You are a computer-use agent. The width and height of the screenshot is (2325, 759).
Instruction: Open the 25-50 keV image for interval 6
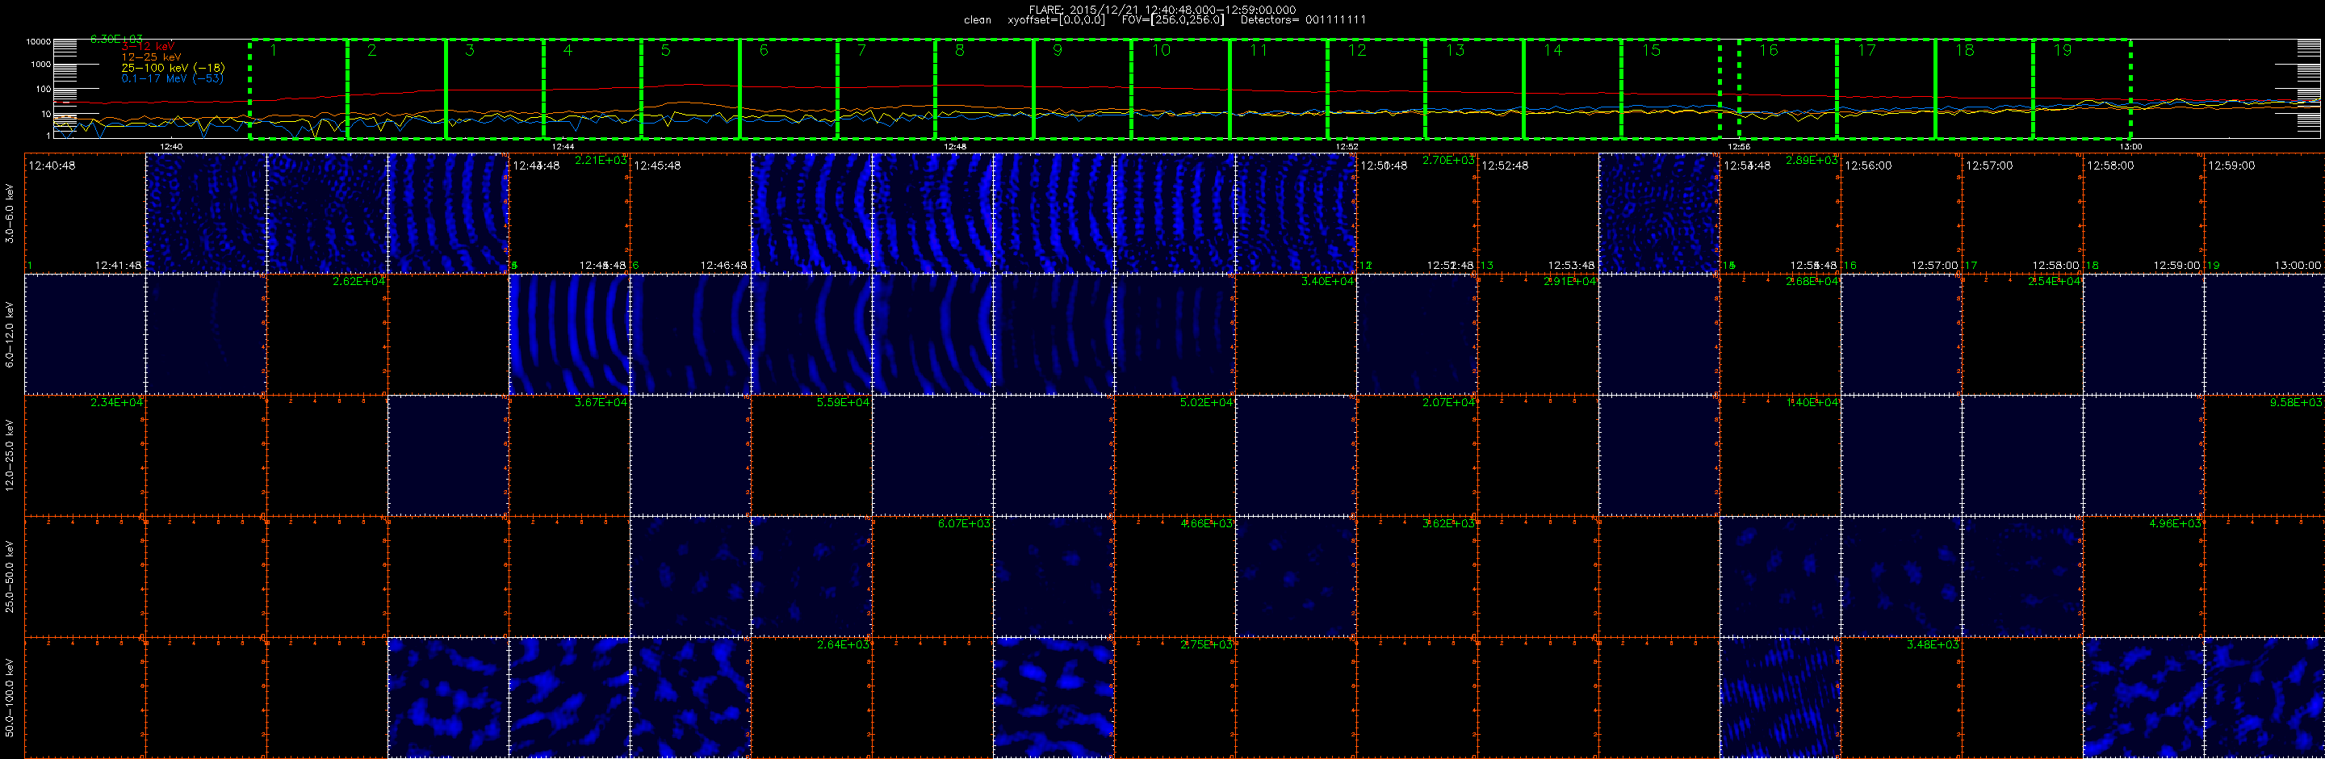tap(690, 577)
